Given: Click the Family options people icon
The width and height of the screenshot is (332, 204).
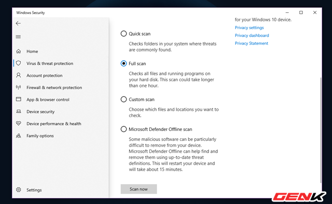Looking at the screenshot, I should 19,136.
